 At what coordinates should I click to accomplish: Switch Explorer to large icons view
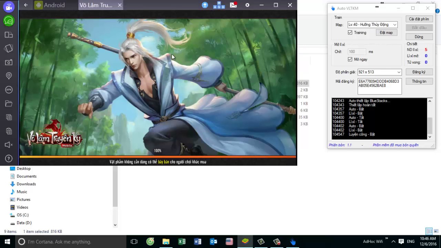click(436, 231)
